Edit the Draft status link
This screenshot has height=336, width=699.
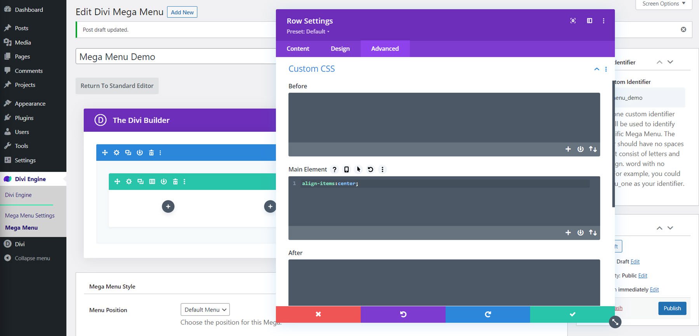click(x=635, y=262)
